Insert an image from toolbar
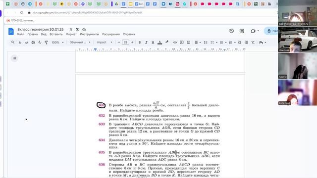The width and height of the screenshot is (317, 178). click(x=188, y=43)
